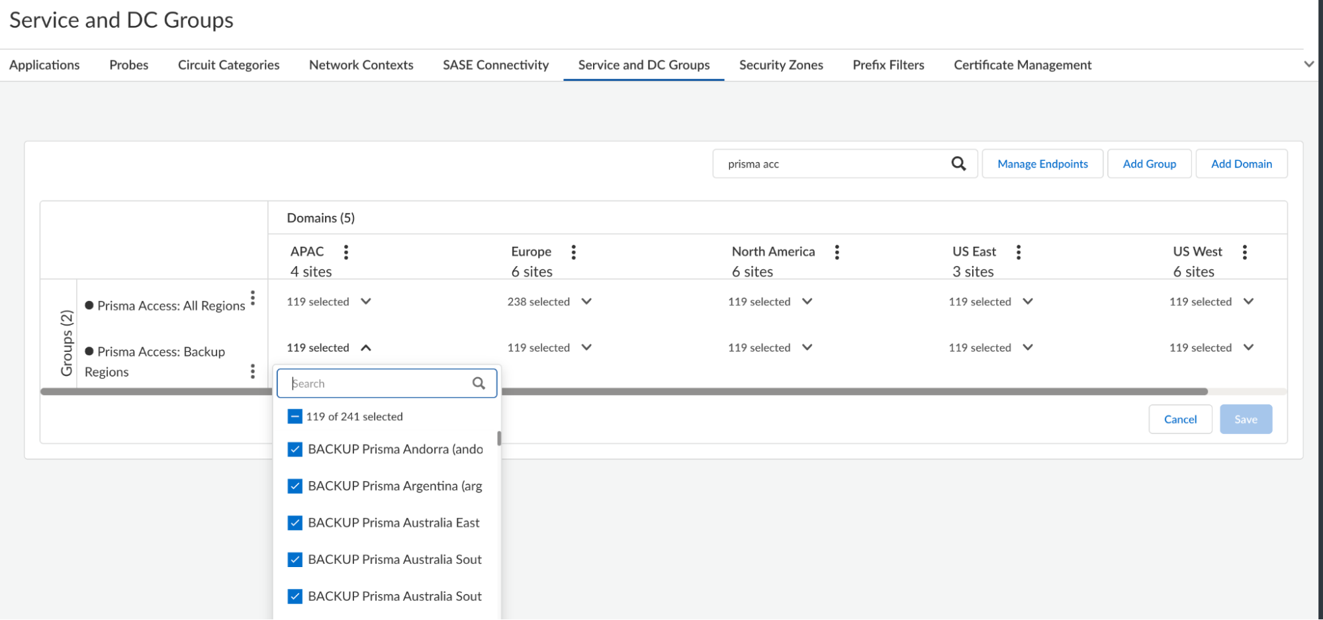Uncheck BACKUP Prisma Andorra checkbox

(x=295, y=449)
